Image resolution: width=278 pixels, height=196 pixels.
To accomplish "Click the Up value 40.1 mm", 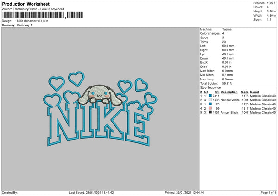I will [228, 54].
